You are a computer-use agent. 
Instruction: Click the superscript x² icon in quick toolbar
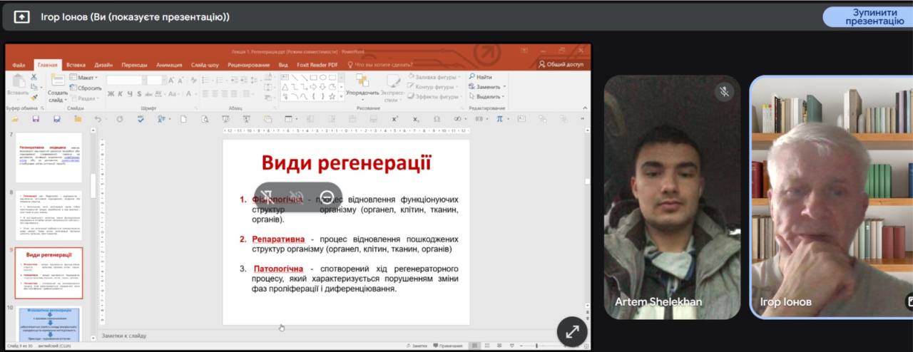coord(394,119)
